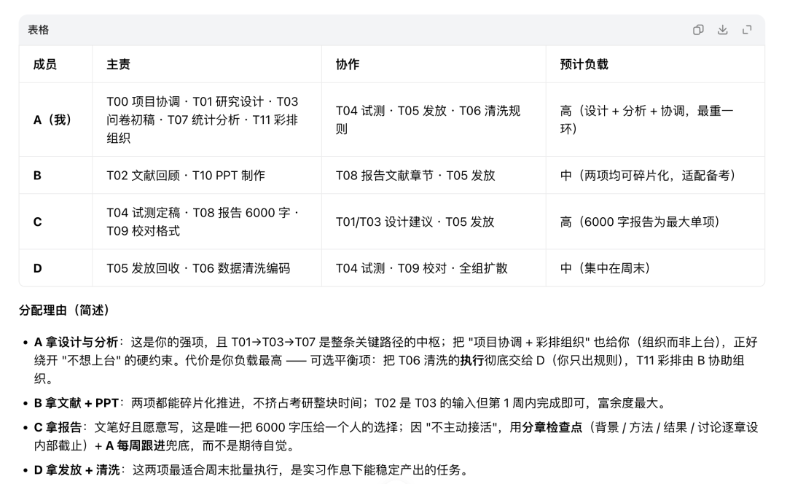Screen dimensions: 787x484
Task: Click the bold D 拿发放 + 清洗 bullet label
Action: pyautogui.click(x=77, y=470)
